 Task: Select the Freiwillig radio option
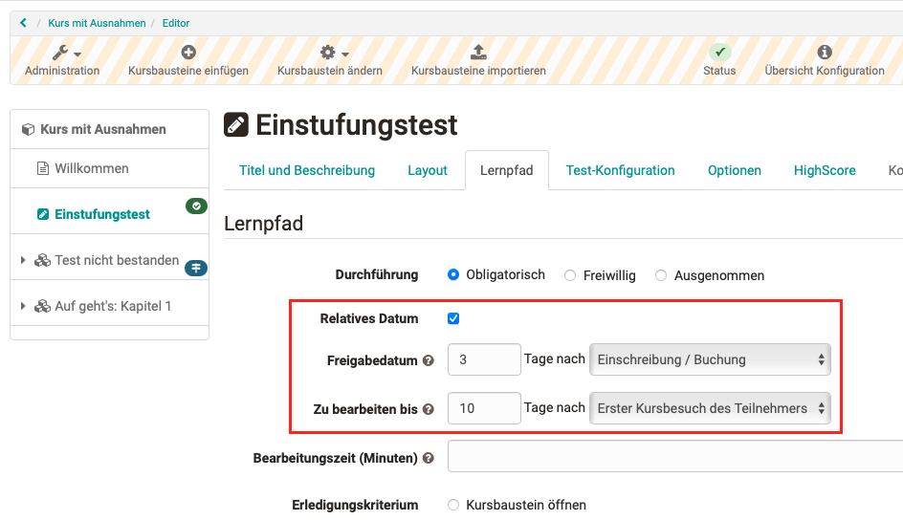click(x=570, y=275)
